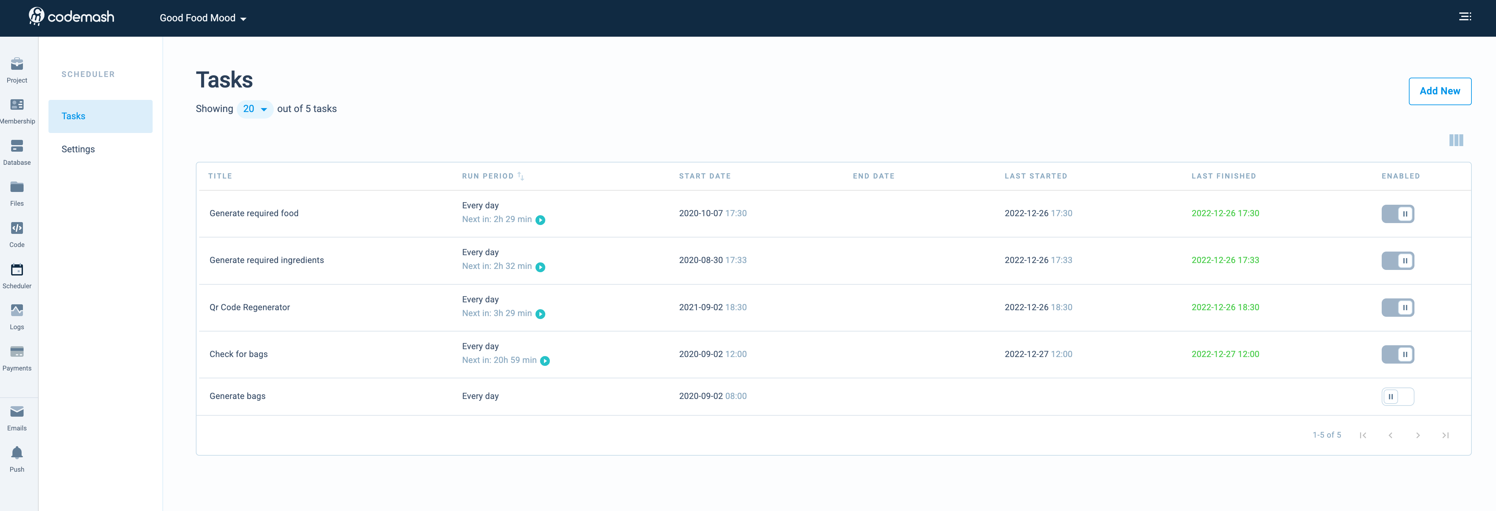Disable the 'Generate required food' task
Screen dimensions: 1496x511
(x=1397, y=214)
